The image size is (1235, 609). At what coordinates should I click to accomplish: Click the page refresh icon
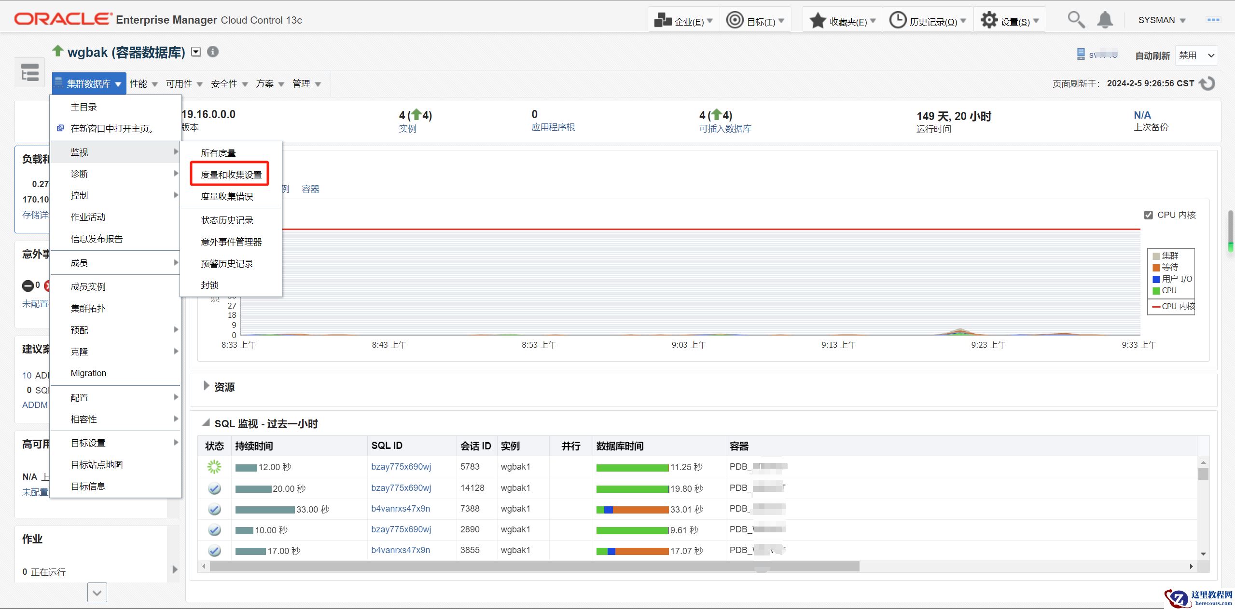(x=1207, y=83)
